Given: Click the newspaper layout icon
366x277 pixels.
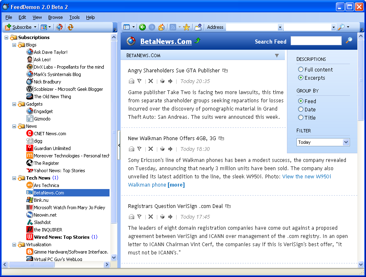Looking at the screenshot, I should (x=126, y=27).
